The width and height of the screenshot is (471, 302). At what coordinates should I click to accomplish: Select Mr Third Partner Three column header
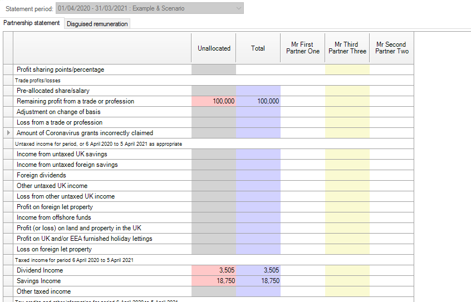(x=347, y=48)
